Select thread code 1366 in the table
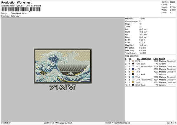 156,69
